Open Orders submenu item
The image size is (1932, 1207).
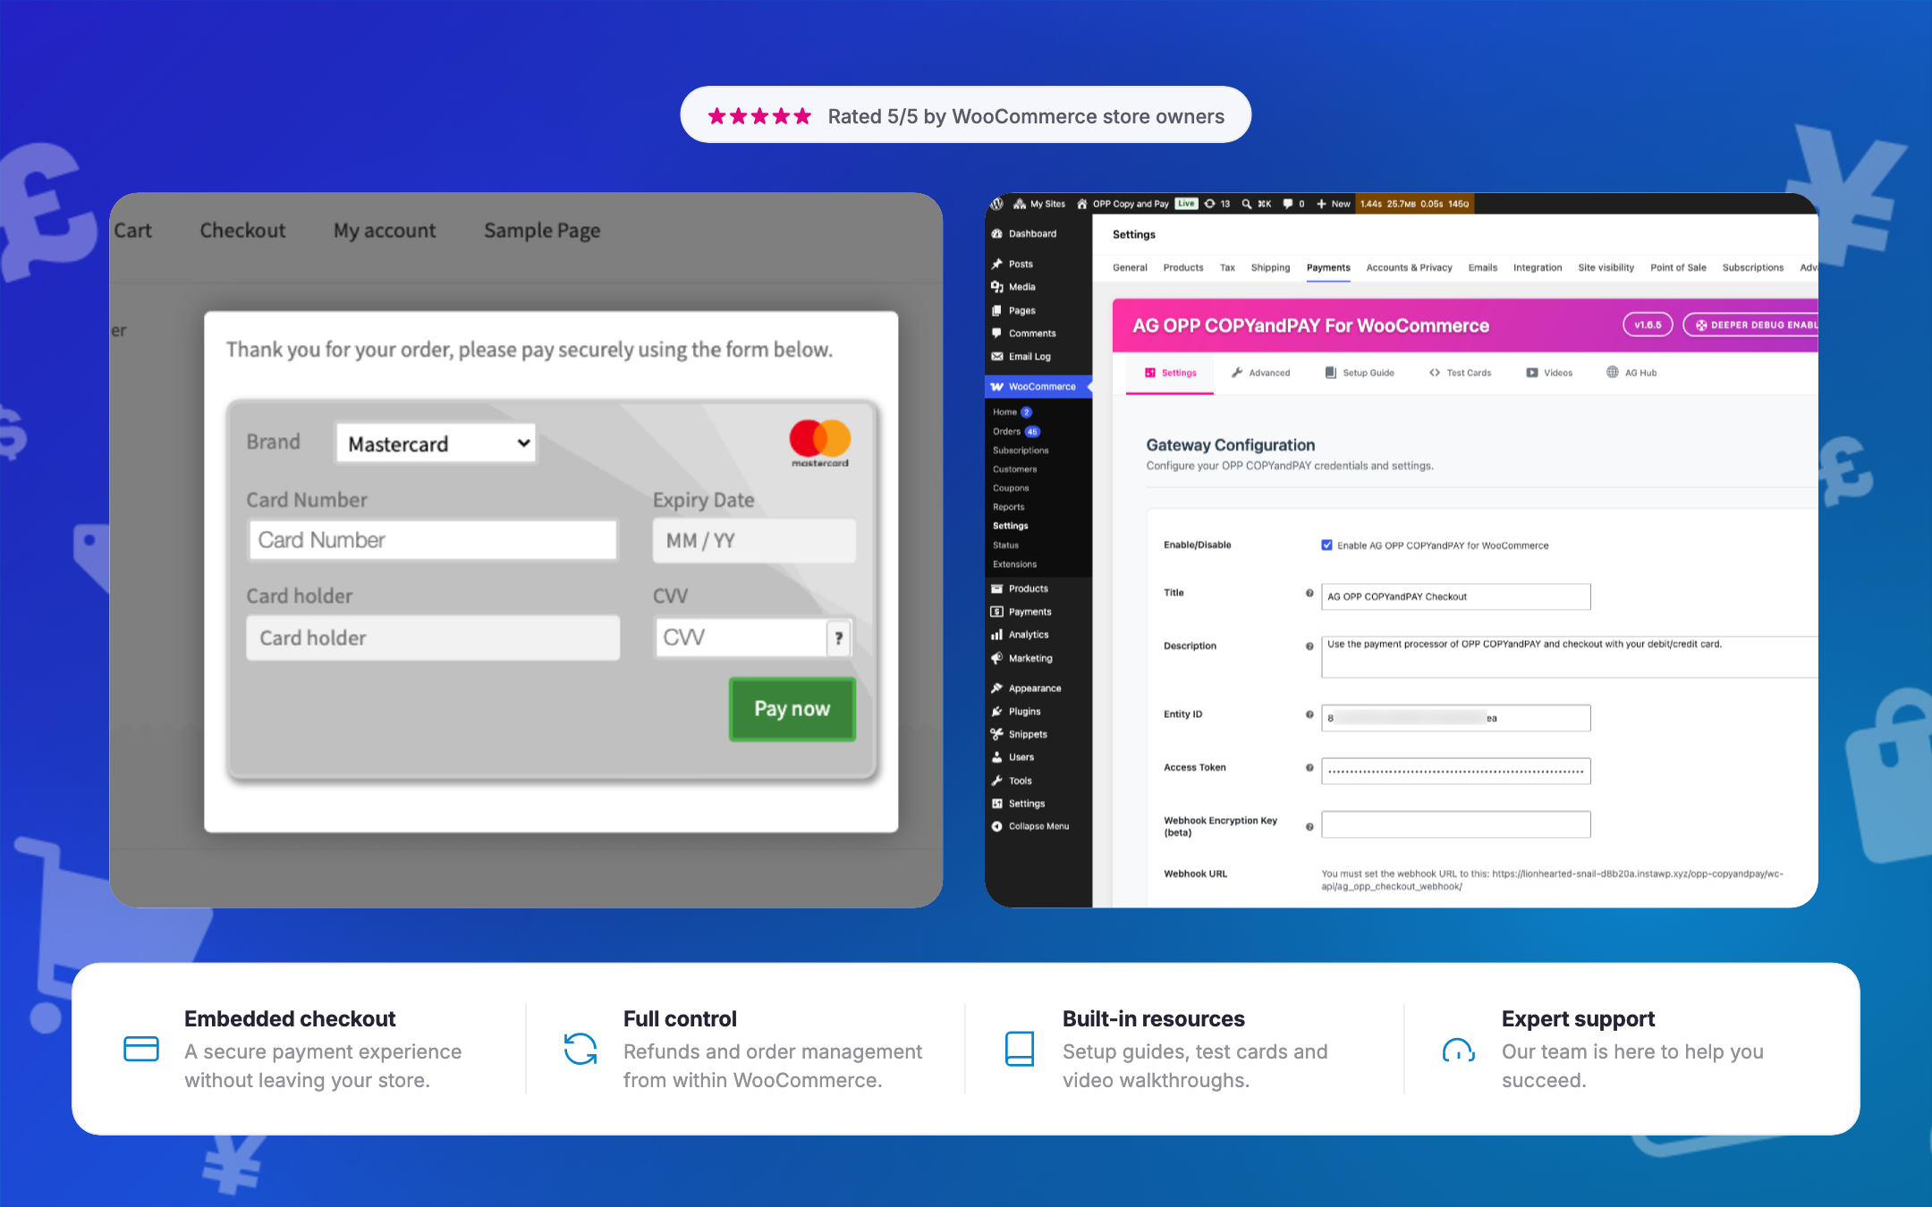click(x=1006, y=431)
